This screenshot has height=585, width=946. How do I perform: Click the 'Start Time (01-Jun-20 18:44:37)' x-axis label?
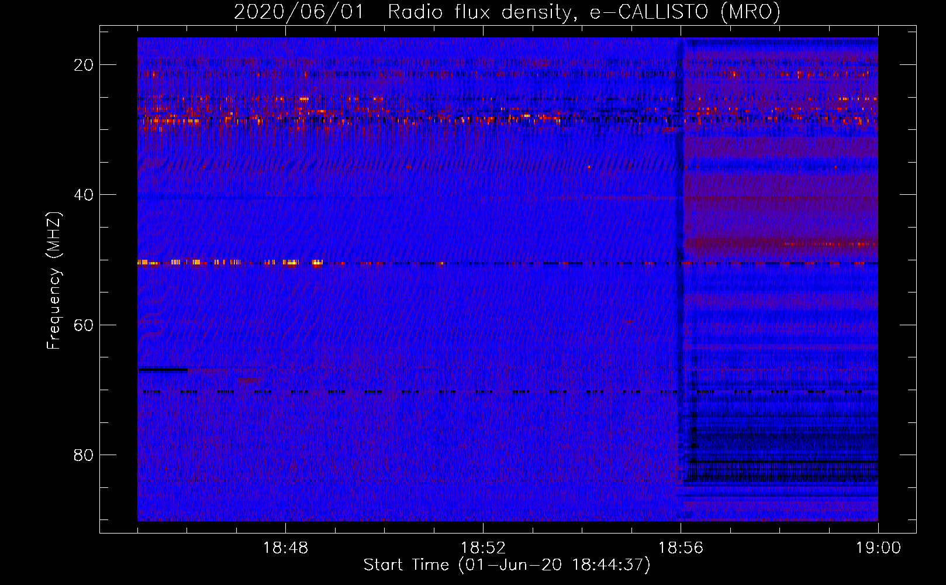507,565
